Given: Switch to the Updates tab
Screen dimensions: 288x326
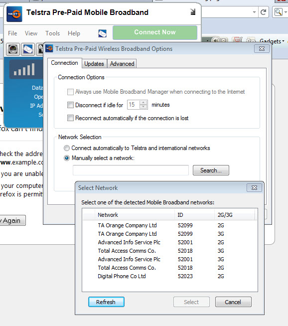Looking at the screenshot, I should tap(94, 64).
